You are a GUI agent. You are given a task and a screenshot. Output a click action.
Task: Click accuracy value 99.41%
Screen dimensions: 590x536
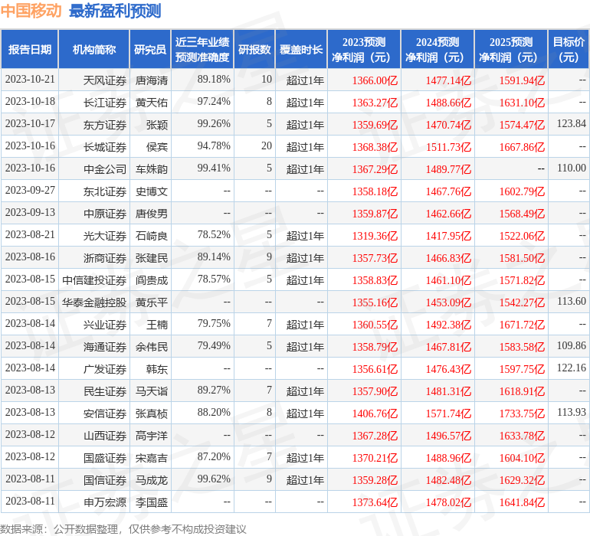click(214, 168)
